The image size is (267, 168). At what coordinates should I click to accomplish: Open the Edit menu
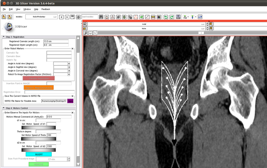pyautogui.click(x=11, y=9)
